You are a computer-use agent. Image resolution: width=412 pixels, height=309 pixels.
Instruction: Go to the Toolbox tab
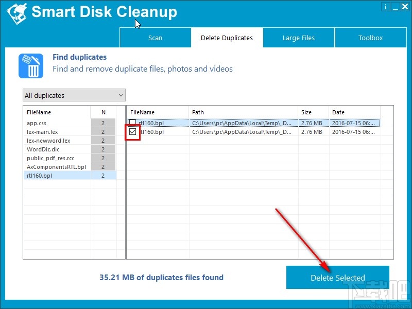[370, 38]
